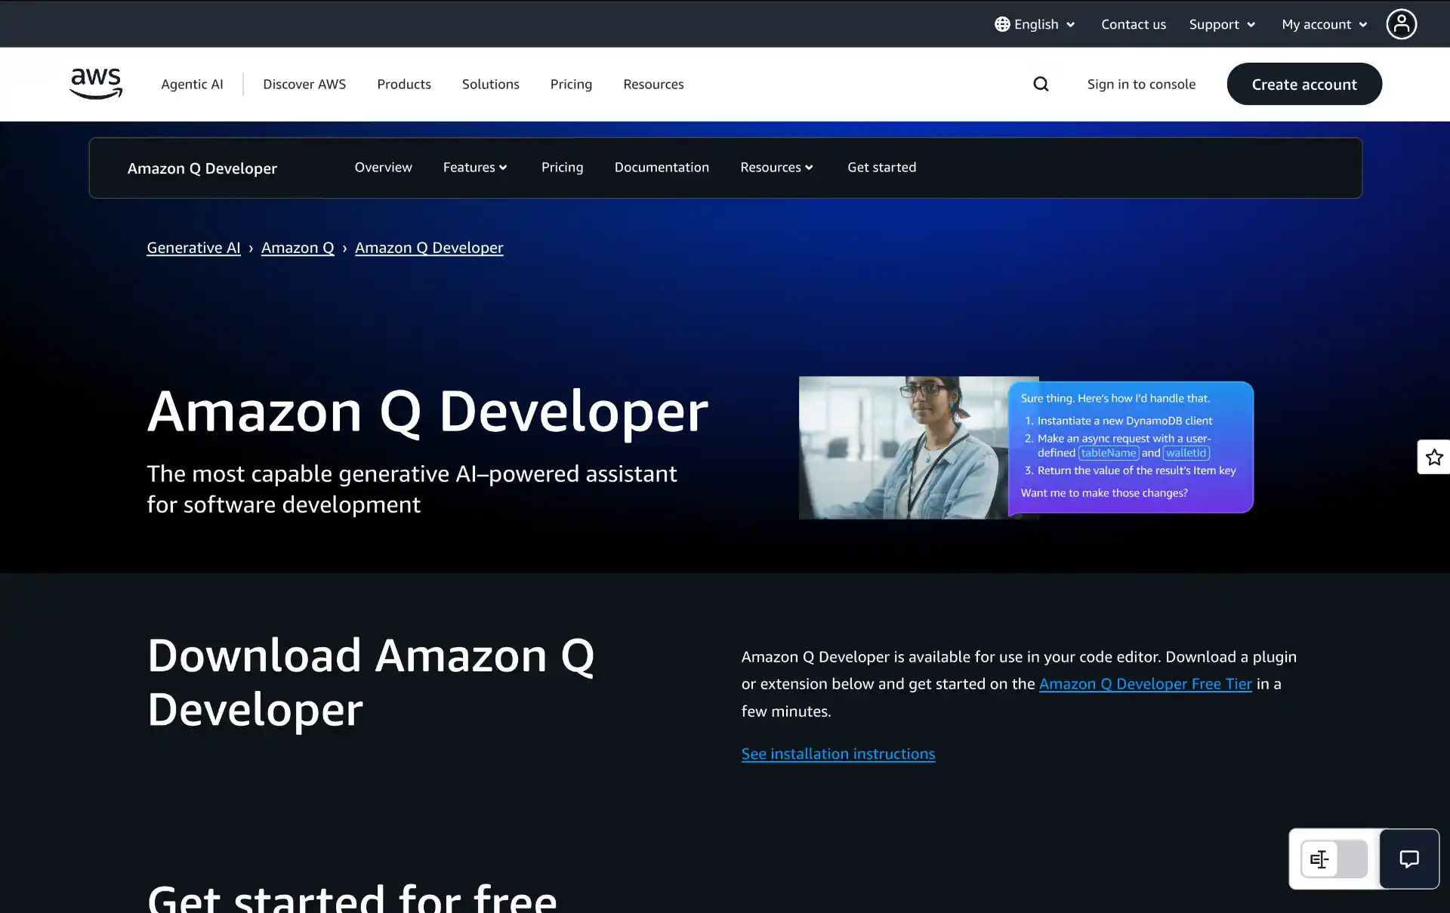Click the Create account button
Screen dimensions: 1450x913
point(1304,84)
